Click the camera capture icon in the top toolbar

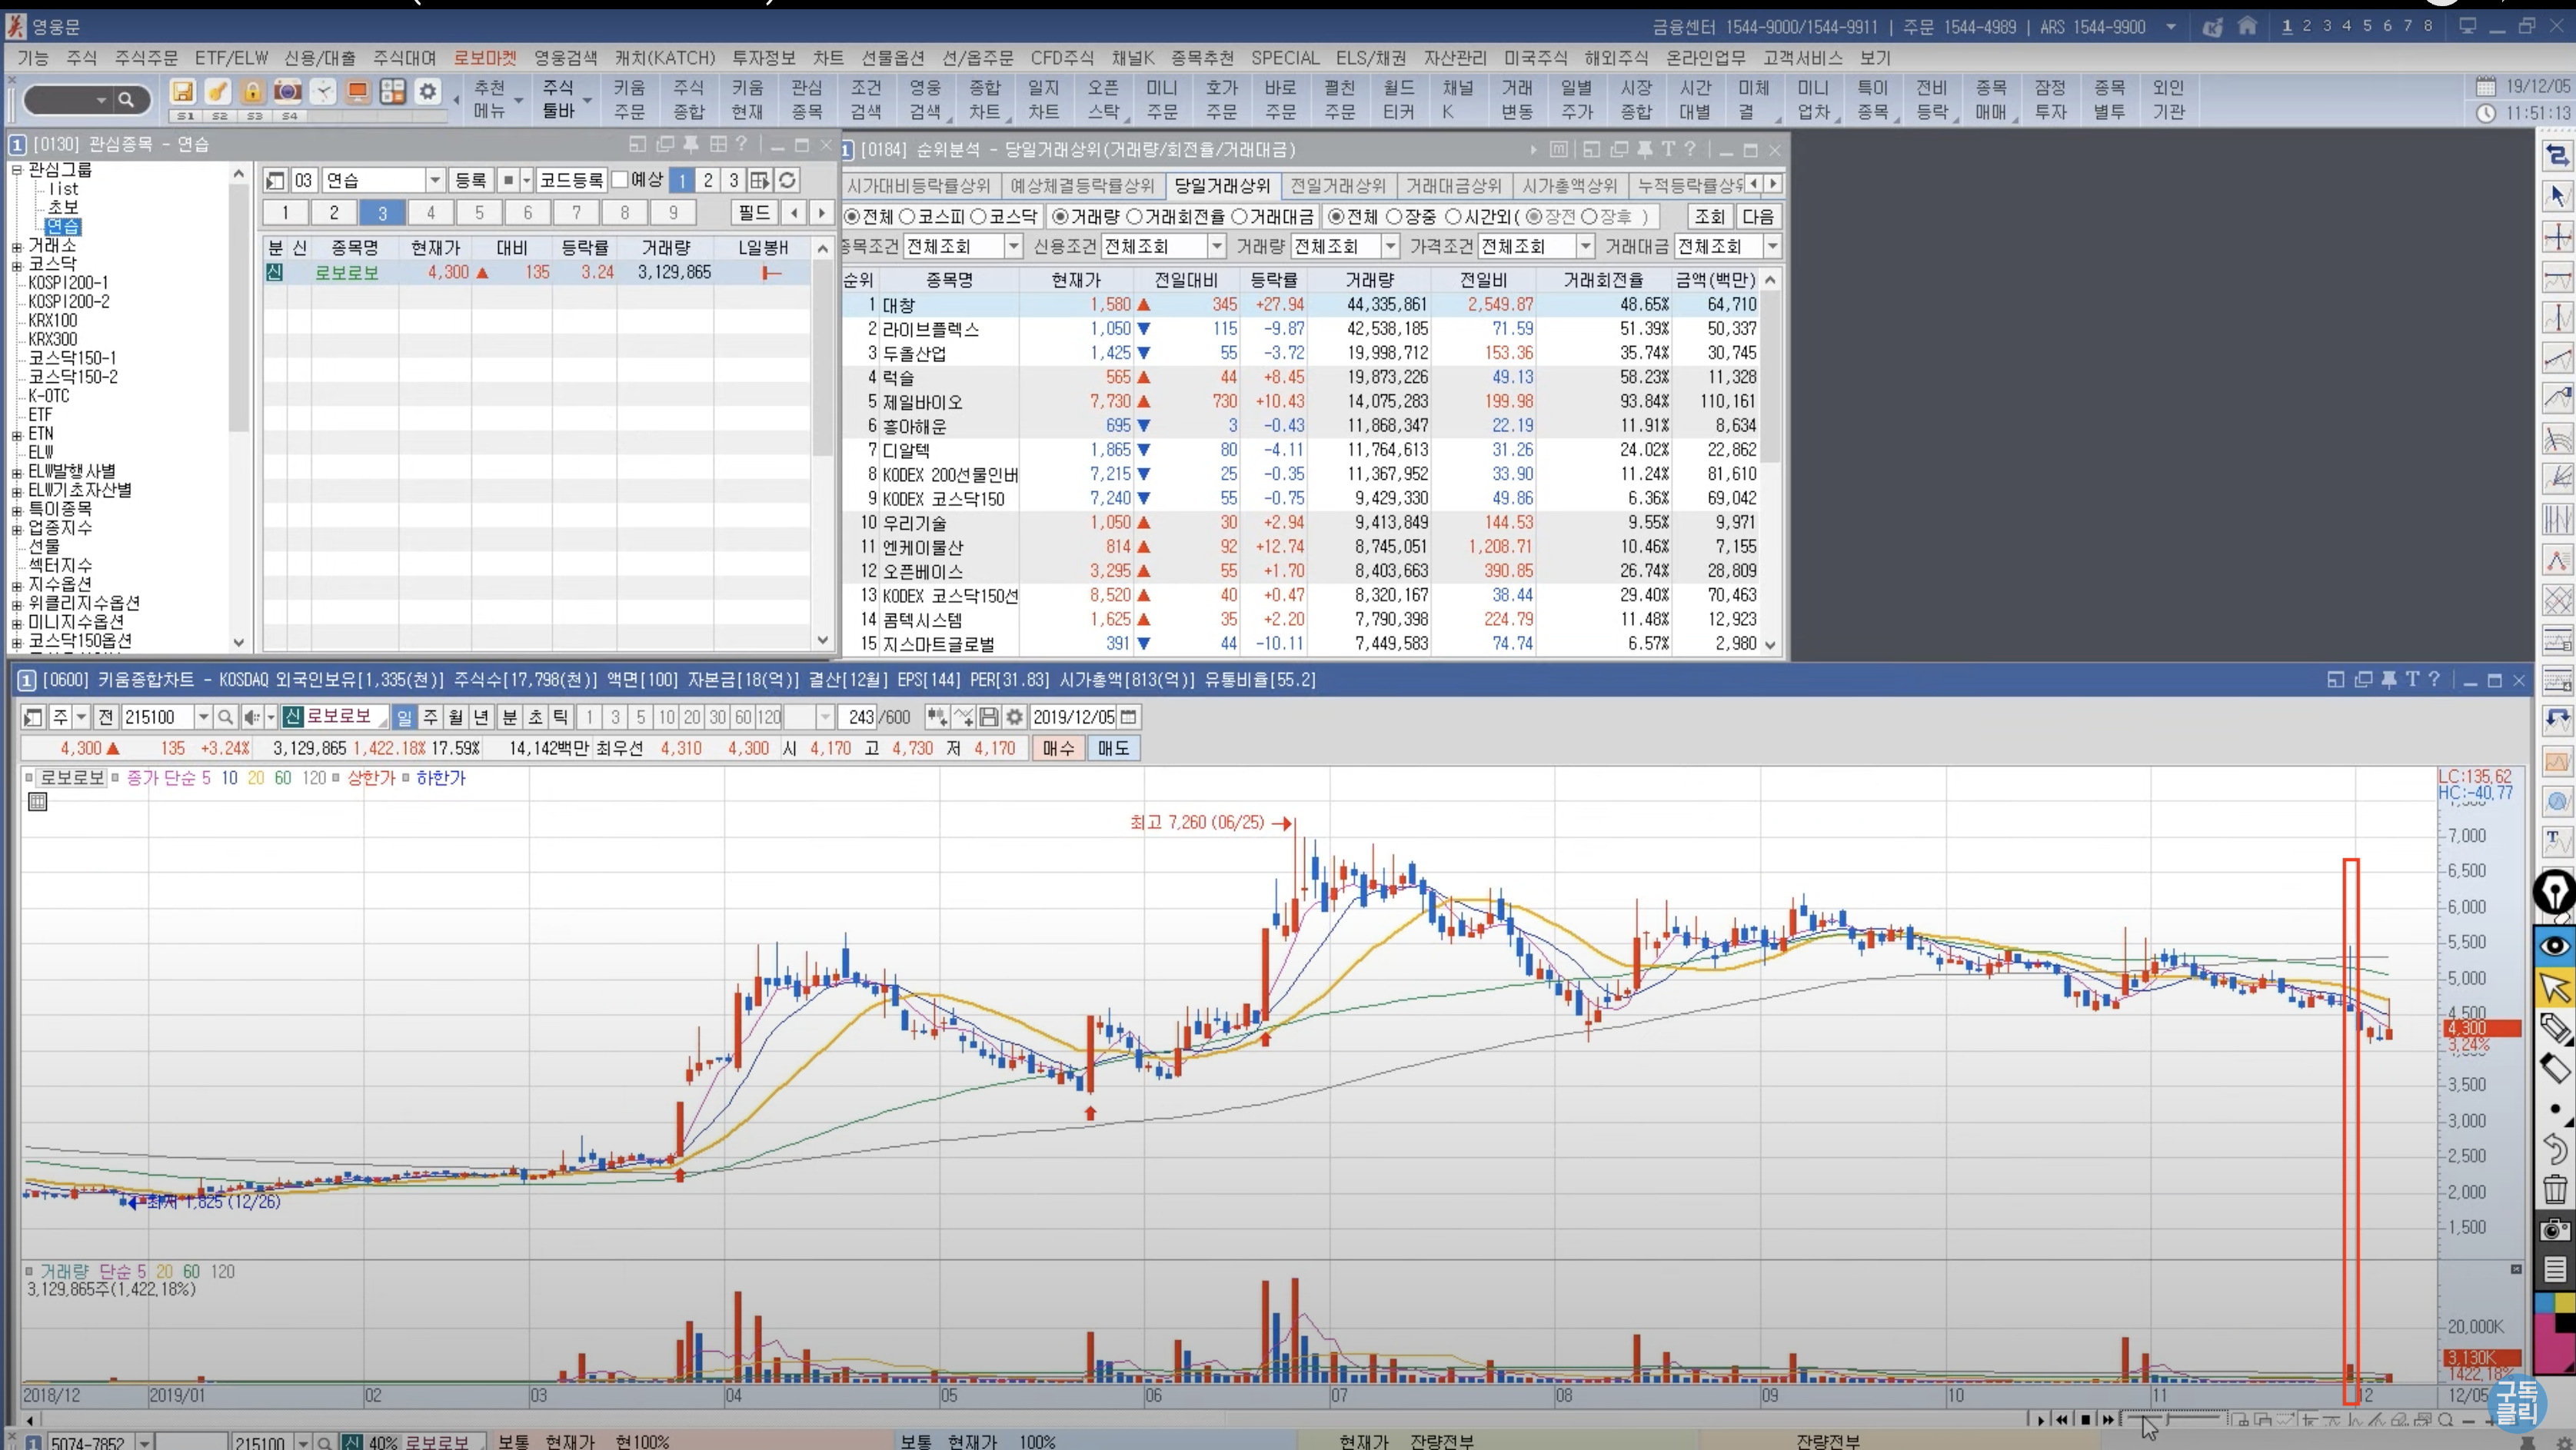(x=288, y=92)
